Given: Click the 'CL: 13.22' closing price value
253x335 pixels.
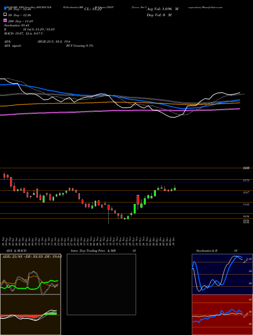Looking at the screenshot, I should tap(93, 9).
